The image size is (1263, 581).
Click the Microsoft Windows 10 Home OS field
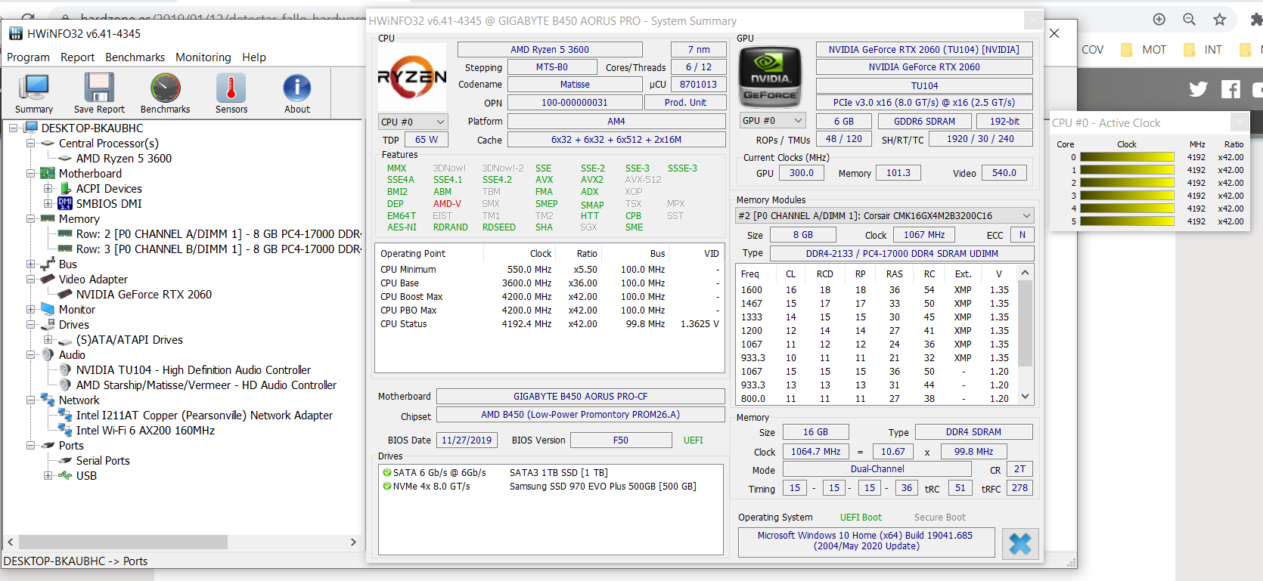(866, 541)
